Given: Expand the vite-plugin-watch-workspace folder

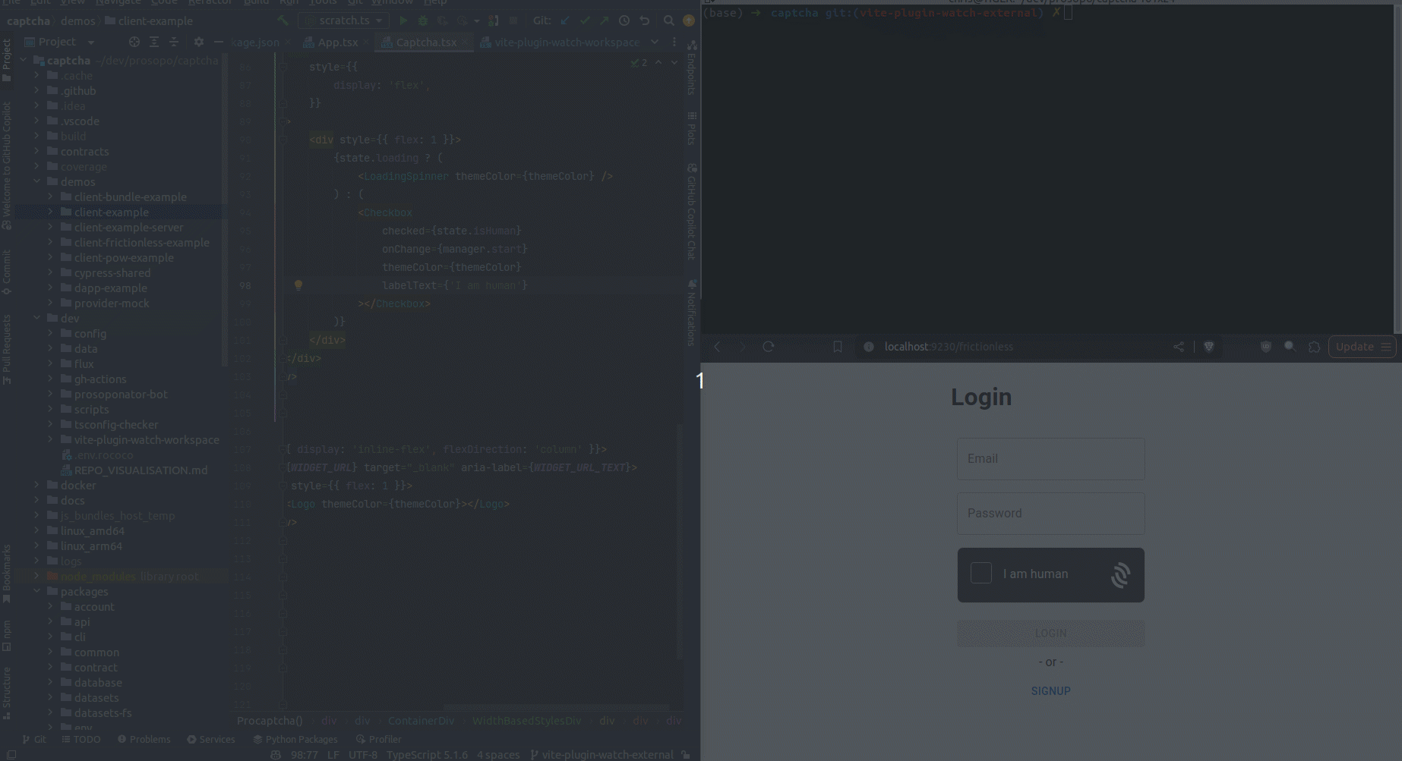Looking at the screenshot, I should click(x=50, y=439).
